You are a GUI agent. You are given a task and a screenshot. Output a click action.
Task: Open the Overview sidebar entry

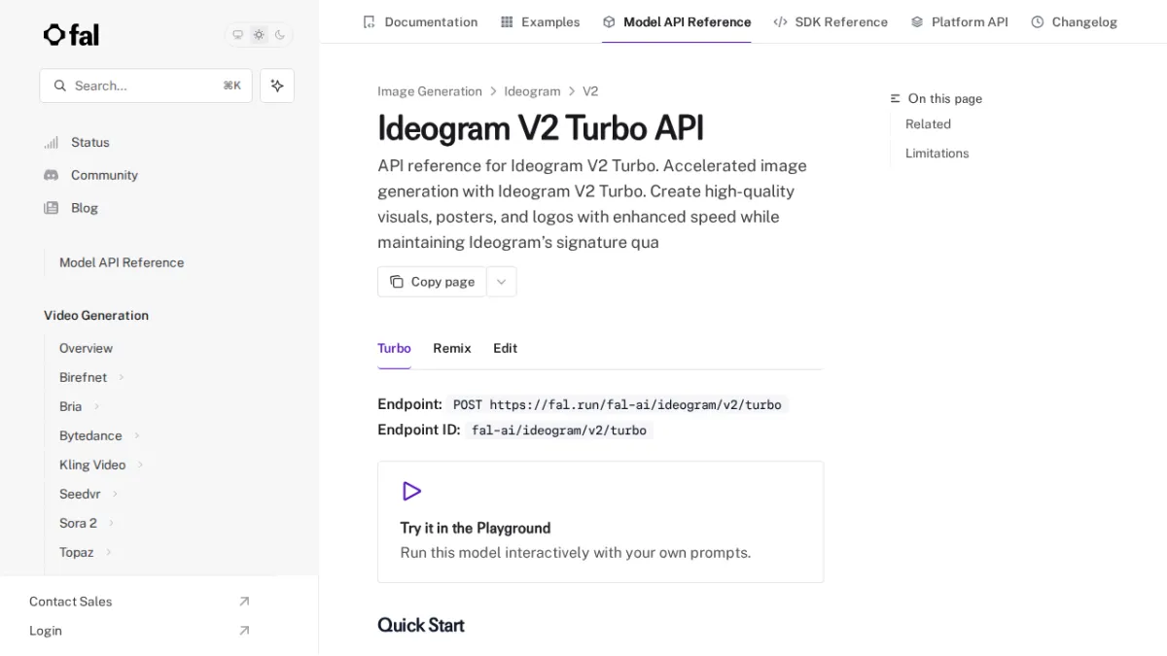tap(86, 348)
